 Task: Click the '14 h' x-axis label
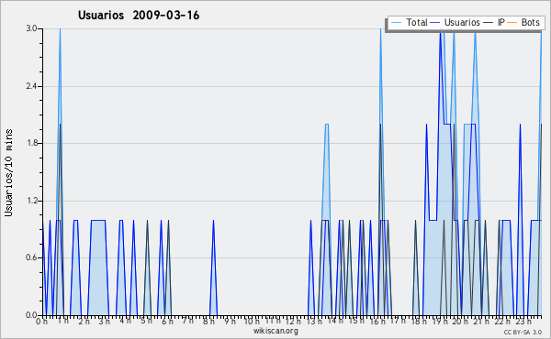point(334,321)
